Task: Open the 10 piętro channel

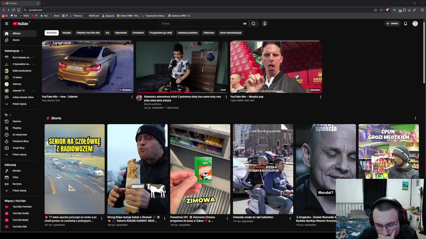Action: (x=20, y=77)
